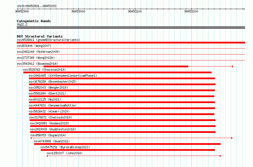Select nsv5581890 (Ebert2021) label
The image size is (253, 167).
click(x=47, y=93)
